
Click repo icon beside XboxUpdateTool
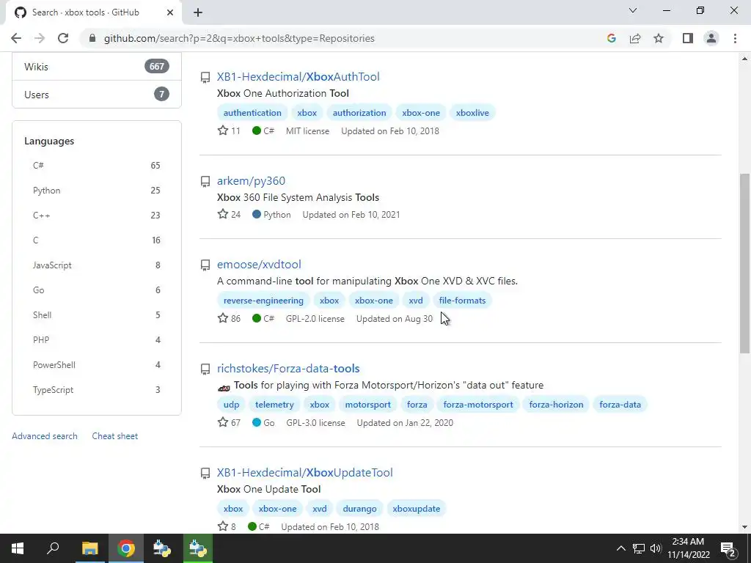click(205, 473)
